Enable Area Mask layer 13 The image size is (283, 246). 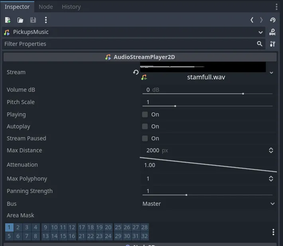click(x=46, y=236)
